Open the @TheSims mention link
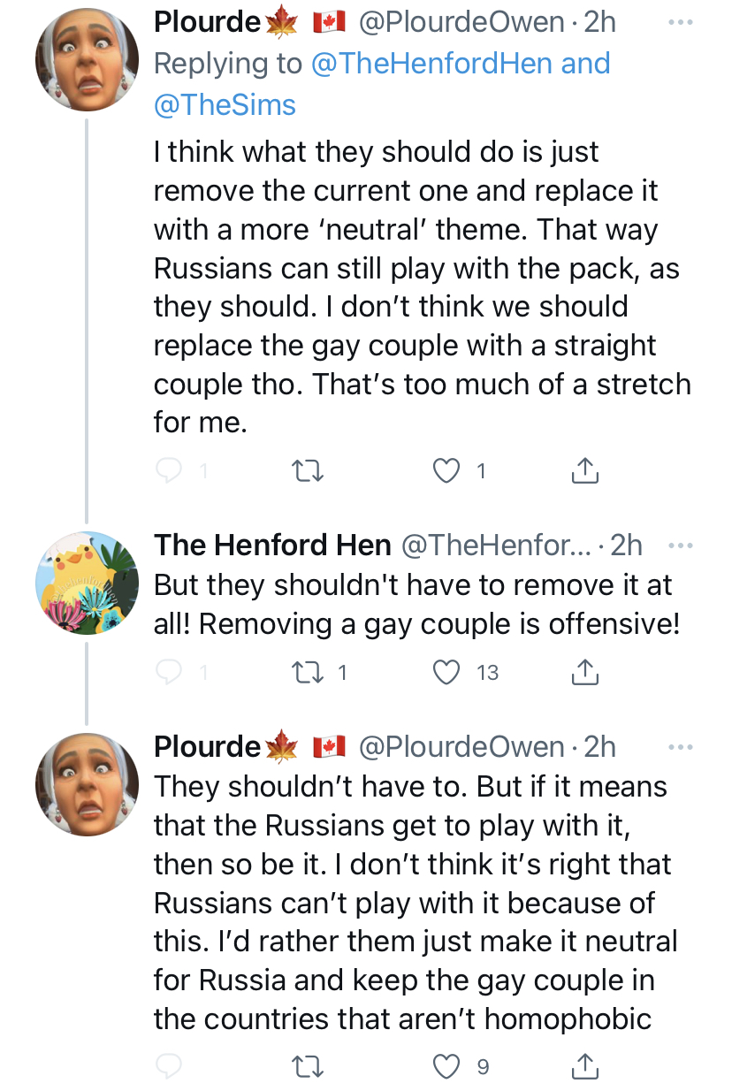 (225, 104)
